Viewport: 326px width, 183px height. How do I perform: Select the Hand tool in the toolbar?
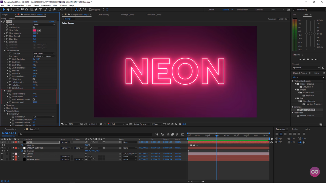pos(8,10)
